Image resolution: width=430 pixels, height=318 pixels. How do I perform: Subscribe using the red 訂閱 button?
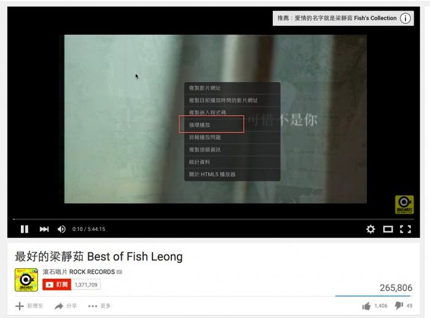[x=57, y=285]
